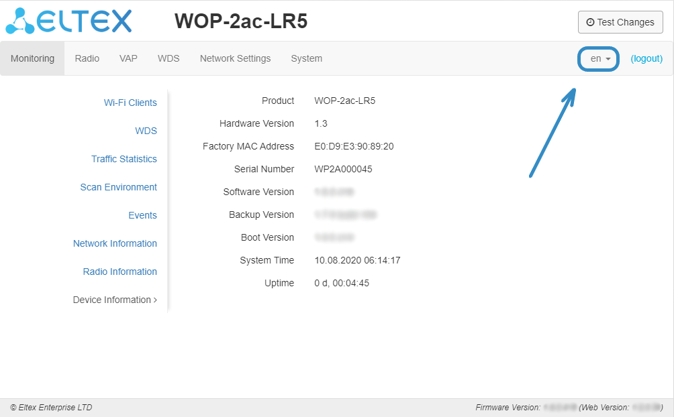Click Hardware Version value 1.3

coord(321,123)
